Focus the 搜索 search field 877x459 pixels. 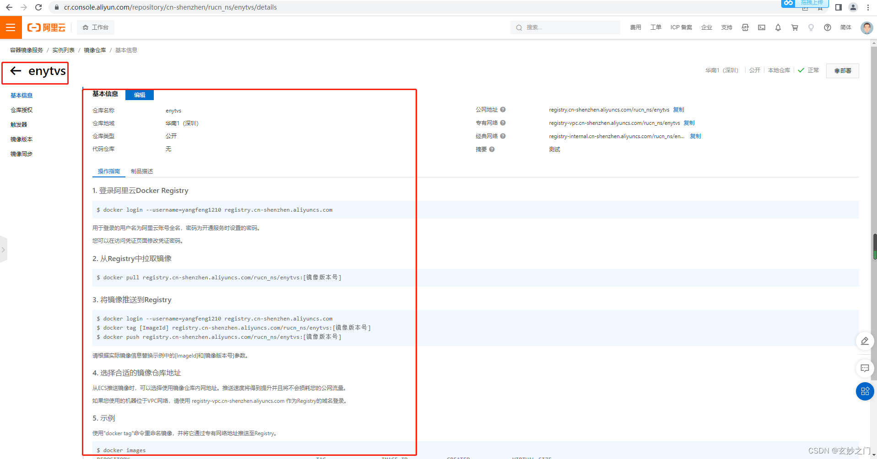pyautogui.click(x=565, y=27)
